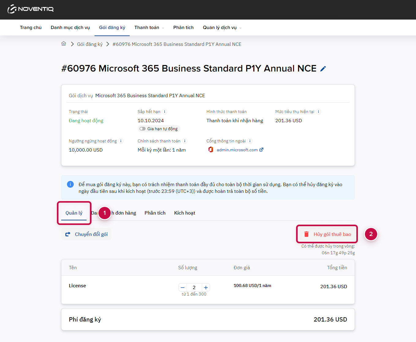
Task: Toggle the Gia hạn tự động switch
Action: 143,129
